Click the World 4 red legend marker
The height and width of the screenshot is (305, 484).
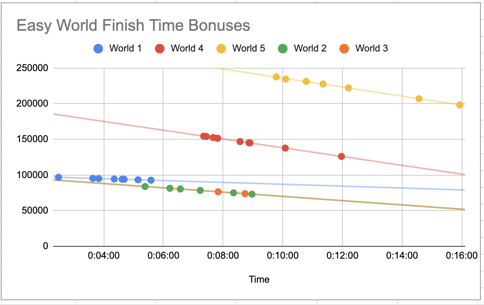click(159, 49)
